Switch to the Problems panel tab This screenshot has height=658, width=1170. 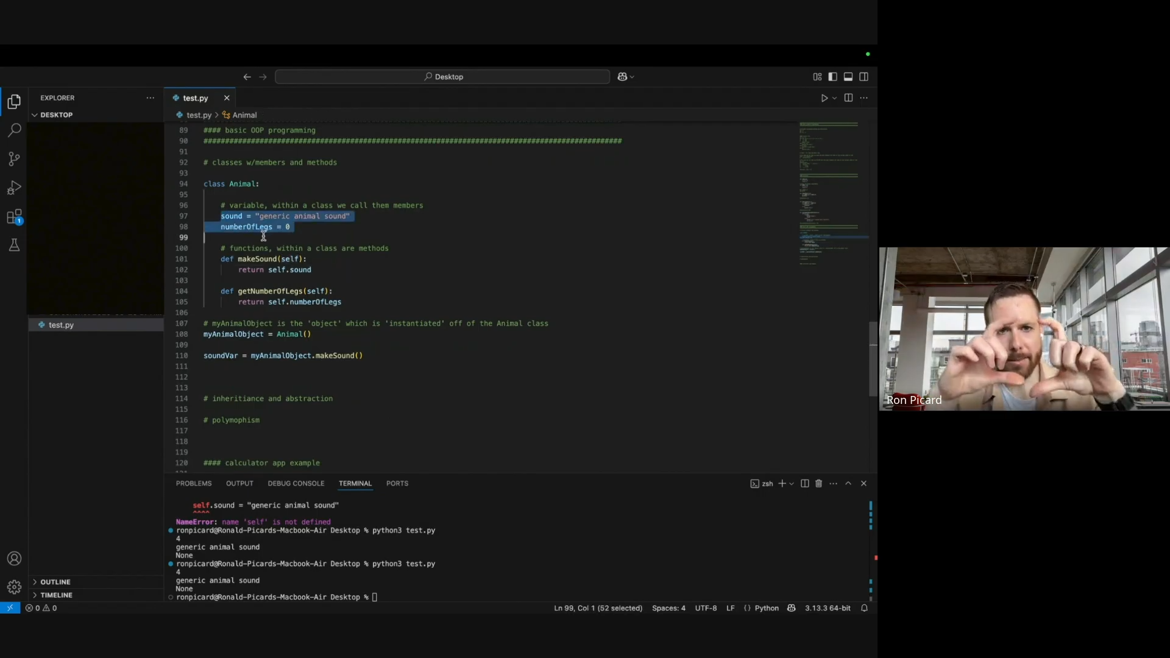[194, 483]
